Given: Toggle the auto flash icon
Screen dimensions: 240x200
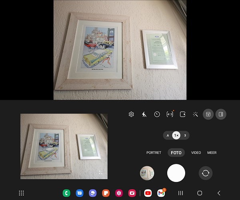Looking at the screenshot, I should click(144, 114).
